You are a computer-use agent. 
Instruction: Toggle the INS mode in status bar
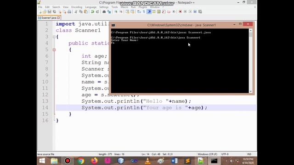point(249,154)
